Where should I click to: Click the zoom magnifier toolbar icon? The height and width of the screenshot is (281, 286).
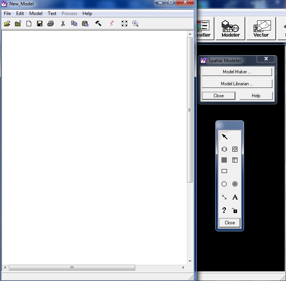point(135,24)
